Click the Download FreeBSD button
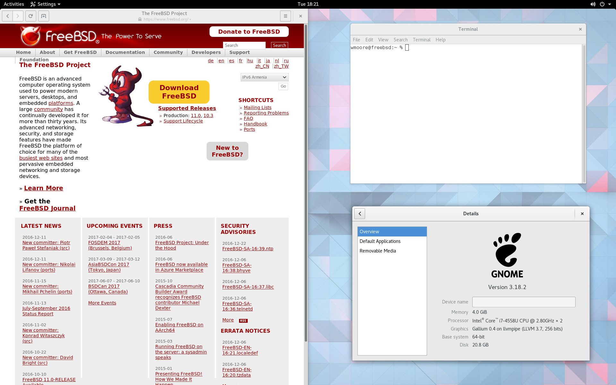This screenshot has height=385, width=616. coord(179,92)
